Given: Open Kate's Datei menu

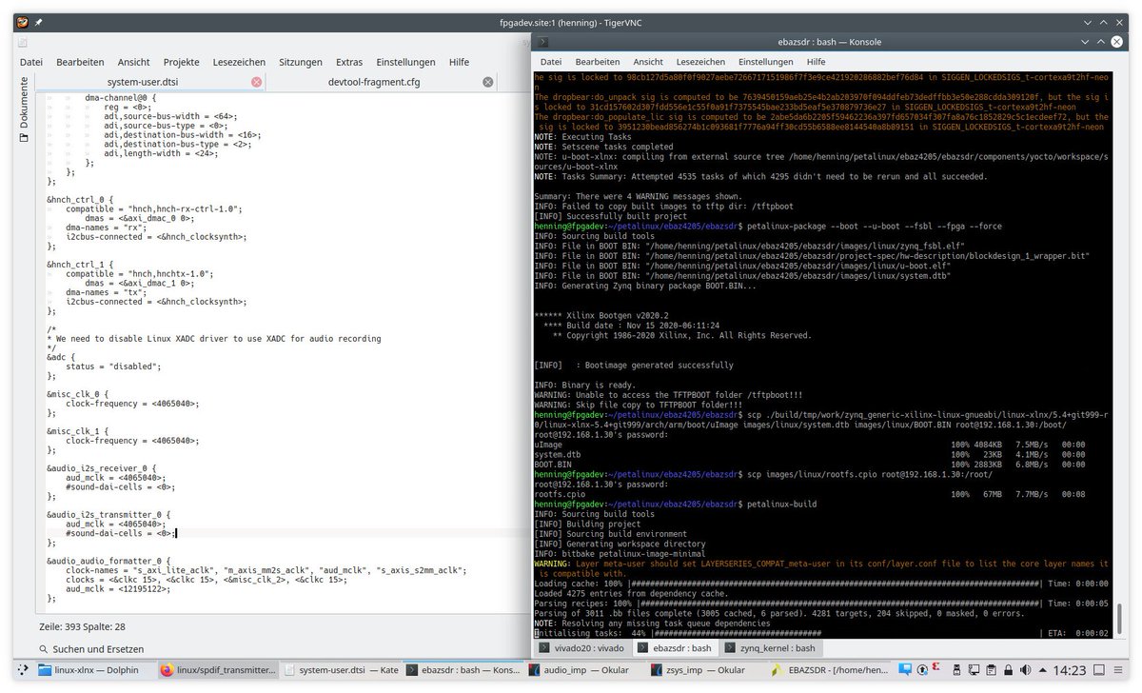Looking at the screenshot, I should pyautogui.click(x=31, y=62).
